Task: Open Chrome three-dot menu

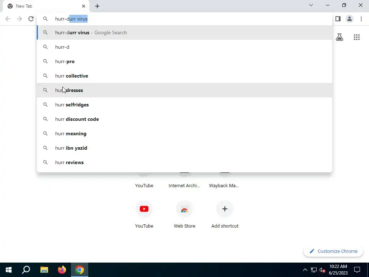Action: [x=361, y=19]
